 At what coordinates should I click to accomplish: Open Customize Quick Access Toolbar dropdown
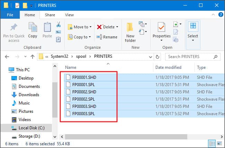click(x=31, y=6)
